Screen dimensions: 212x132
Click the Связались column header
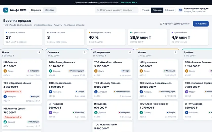[x=67, y=54]
